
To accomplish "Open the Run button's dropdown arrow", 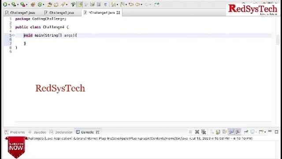I will click(9, 5).
